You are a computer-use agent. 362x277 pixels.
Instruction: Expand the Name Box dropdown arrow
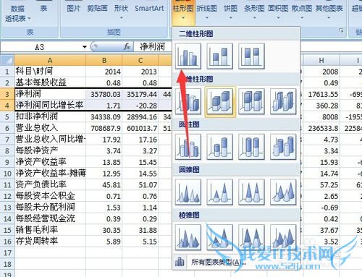[x=85, y=46]
